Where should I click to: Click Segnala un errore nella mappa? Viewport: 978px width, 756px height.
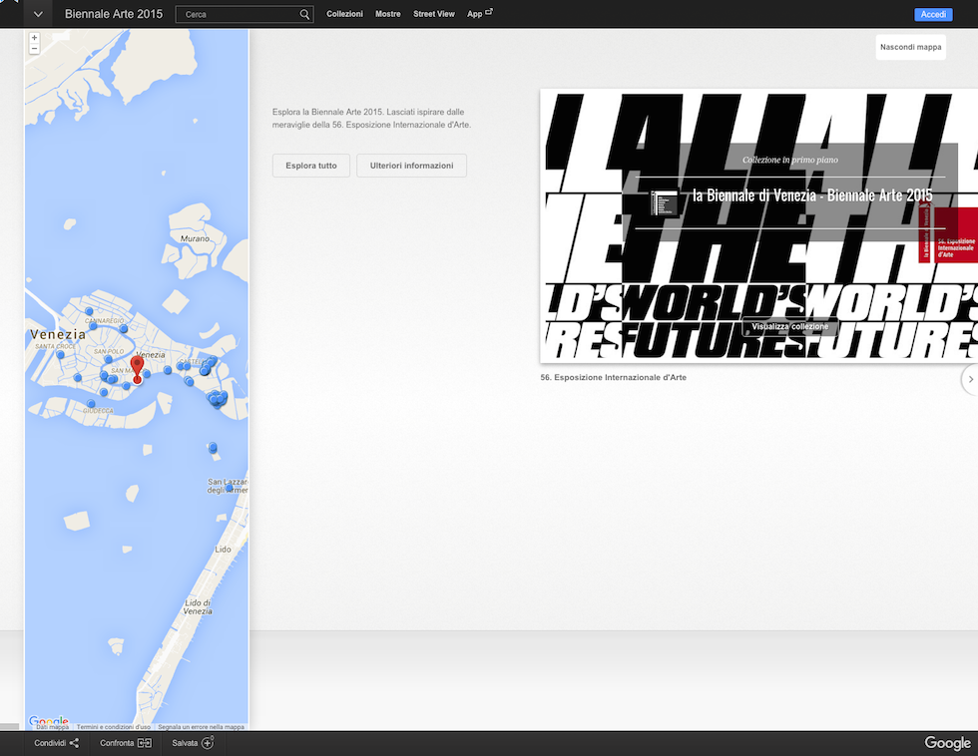[201, 727]
